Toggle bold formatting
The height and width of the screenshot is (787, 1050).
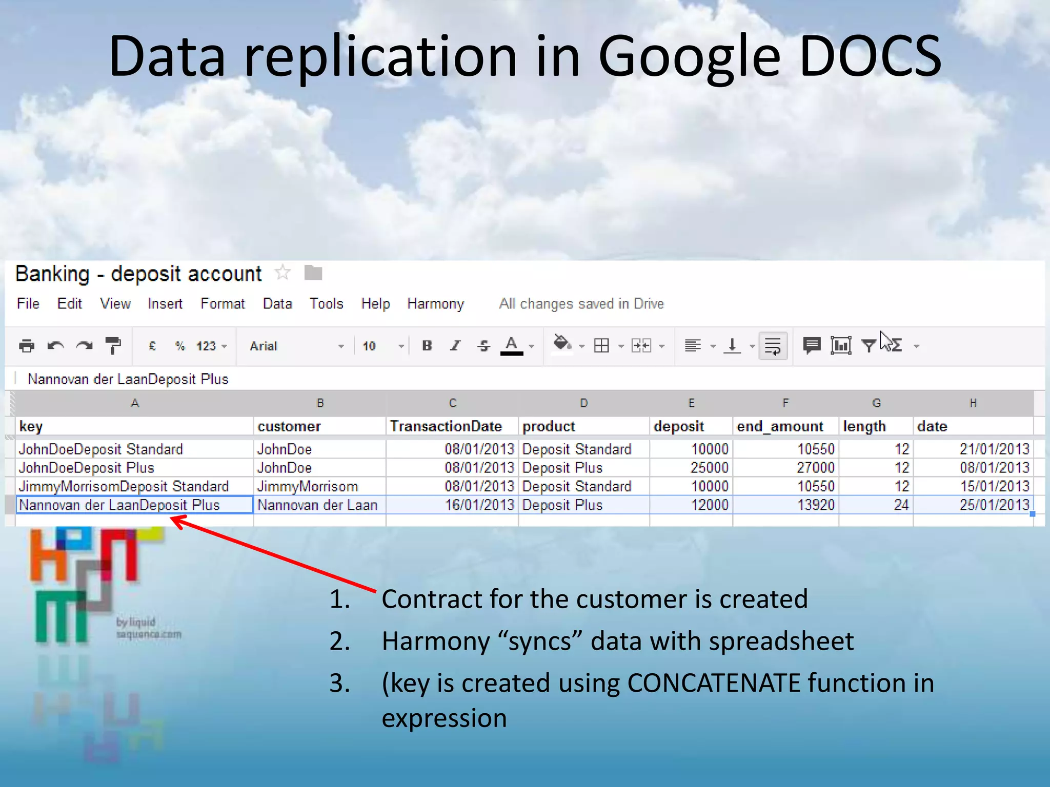(x=427, y=346)
